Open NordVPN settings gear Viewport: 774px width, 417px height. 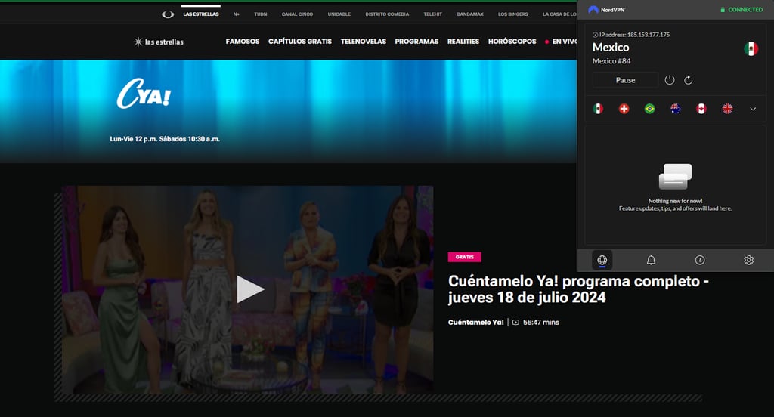coord(749,260)
